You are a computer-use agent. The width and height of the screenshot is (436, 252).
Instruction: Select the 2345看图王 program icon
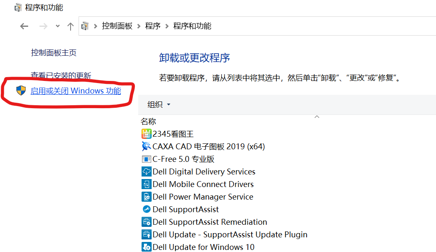146,133
